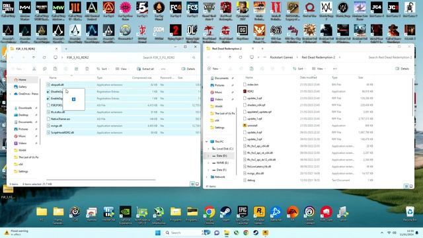Toggle Details pane in Red Dead Redemption 2 window
Screen dimensions: 423x238
click(403, 69)
